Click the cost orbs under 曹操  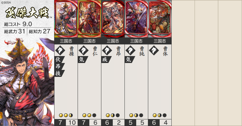(66, 115)
